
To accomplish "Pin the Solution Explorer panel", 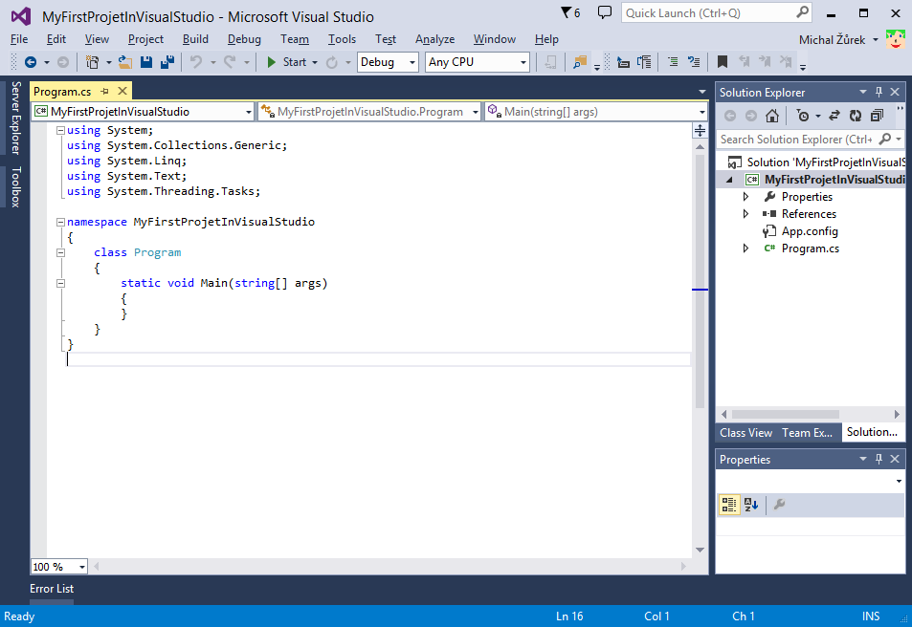I will click(878, 92).
